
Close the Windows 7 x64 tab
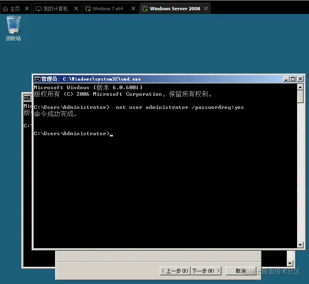(133, 9)
